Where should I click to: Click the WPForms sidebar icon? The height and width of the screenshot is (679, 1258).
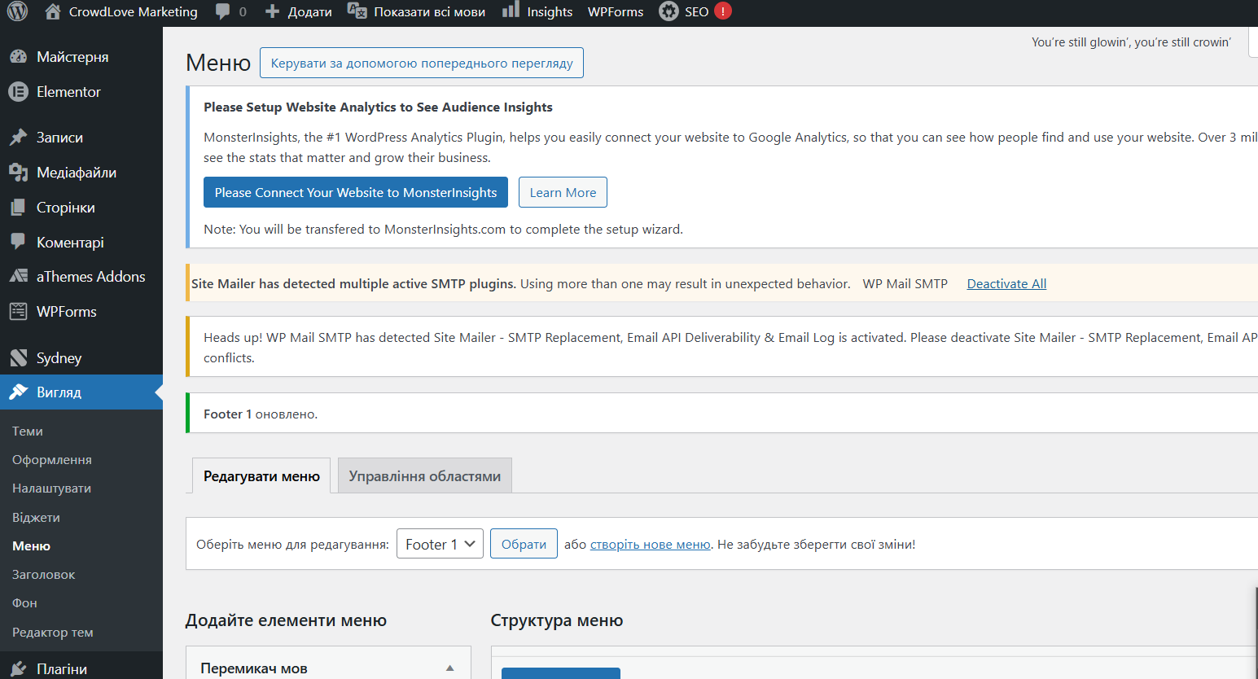(18, 312)
